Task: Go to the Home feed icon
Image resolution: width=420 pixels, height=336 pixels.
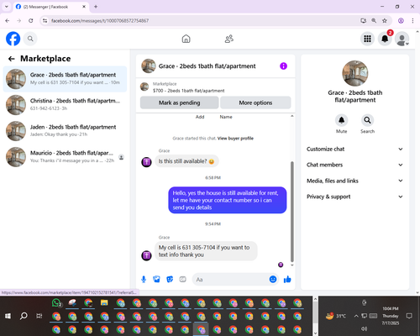Action: 186,39
